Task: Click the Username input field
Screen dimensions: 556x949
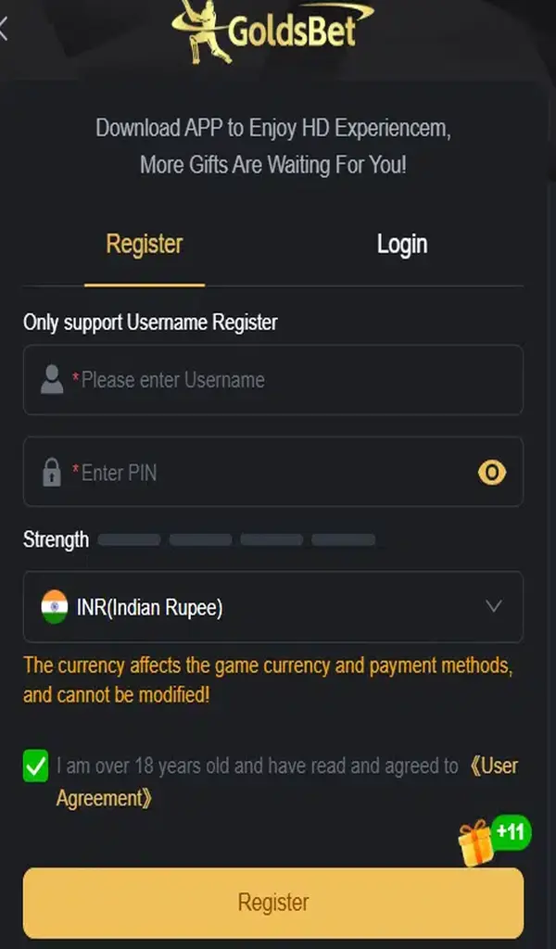Action: click(287, 380)
